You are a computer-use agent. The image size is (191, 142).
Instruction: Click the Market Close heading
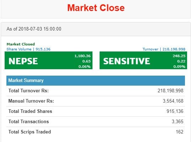[x=96, y=8]
